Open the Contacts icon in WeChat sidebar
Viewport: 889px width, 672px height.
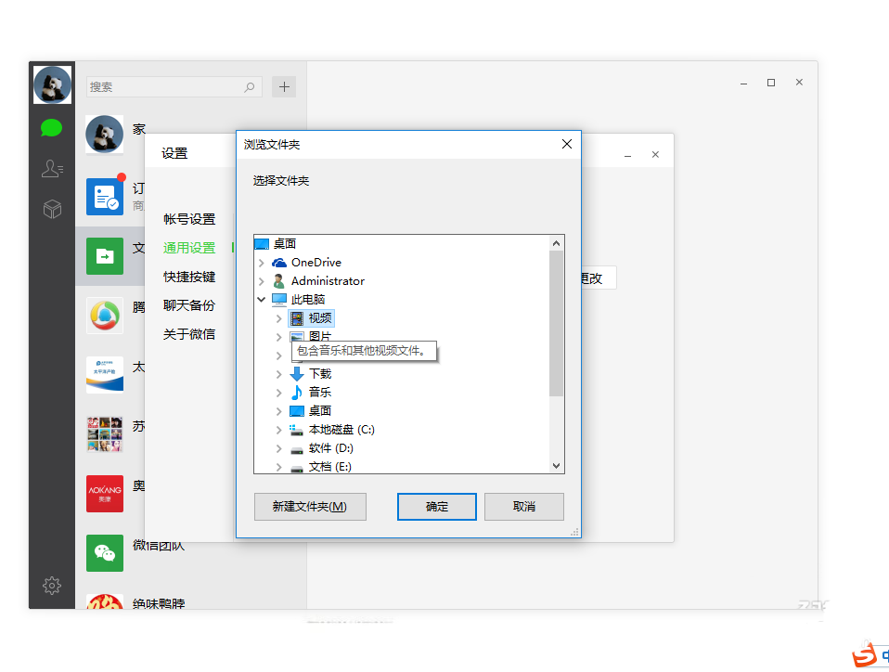pyautogui.click(x=51, y=168)
